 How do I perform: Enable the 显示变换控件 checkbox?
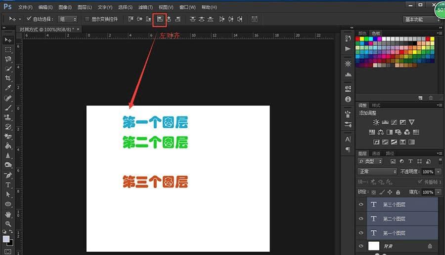coord(88,19)
